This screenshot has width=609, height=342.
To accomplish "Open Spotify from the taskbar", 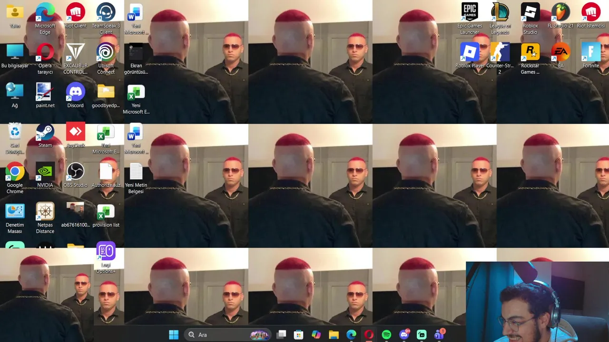I will click(x=386, y=335).
